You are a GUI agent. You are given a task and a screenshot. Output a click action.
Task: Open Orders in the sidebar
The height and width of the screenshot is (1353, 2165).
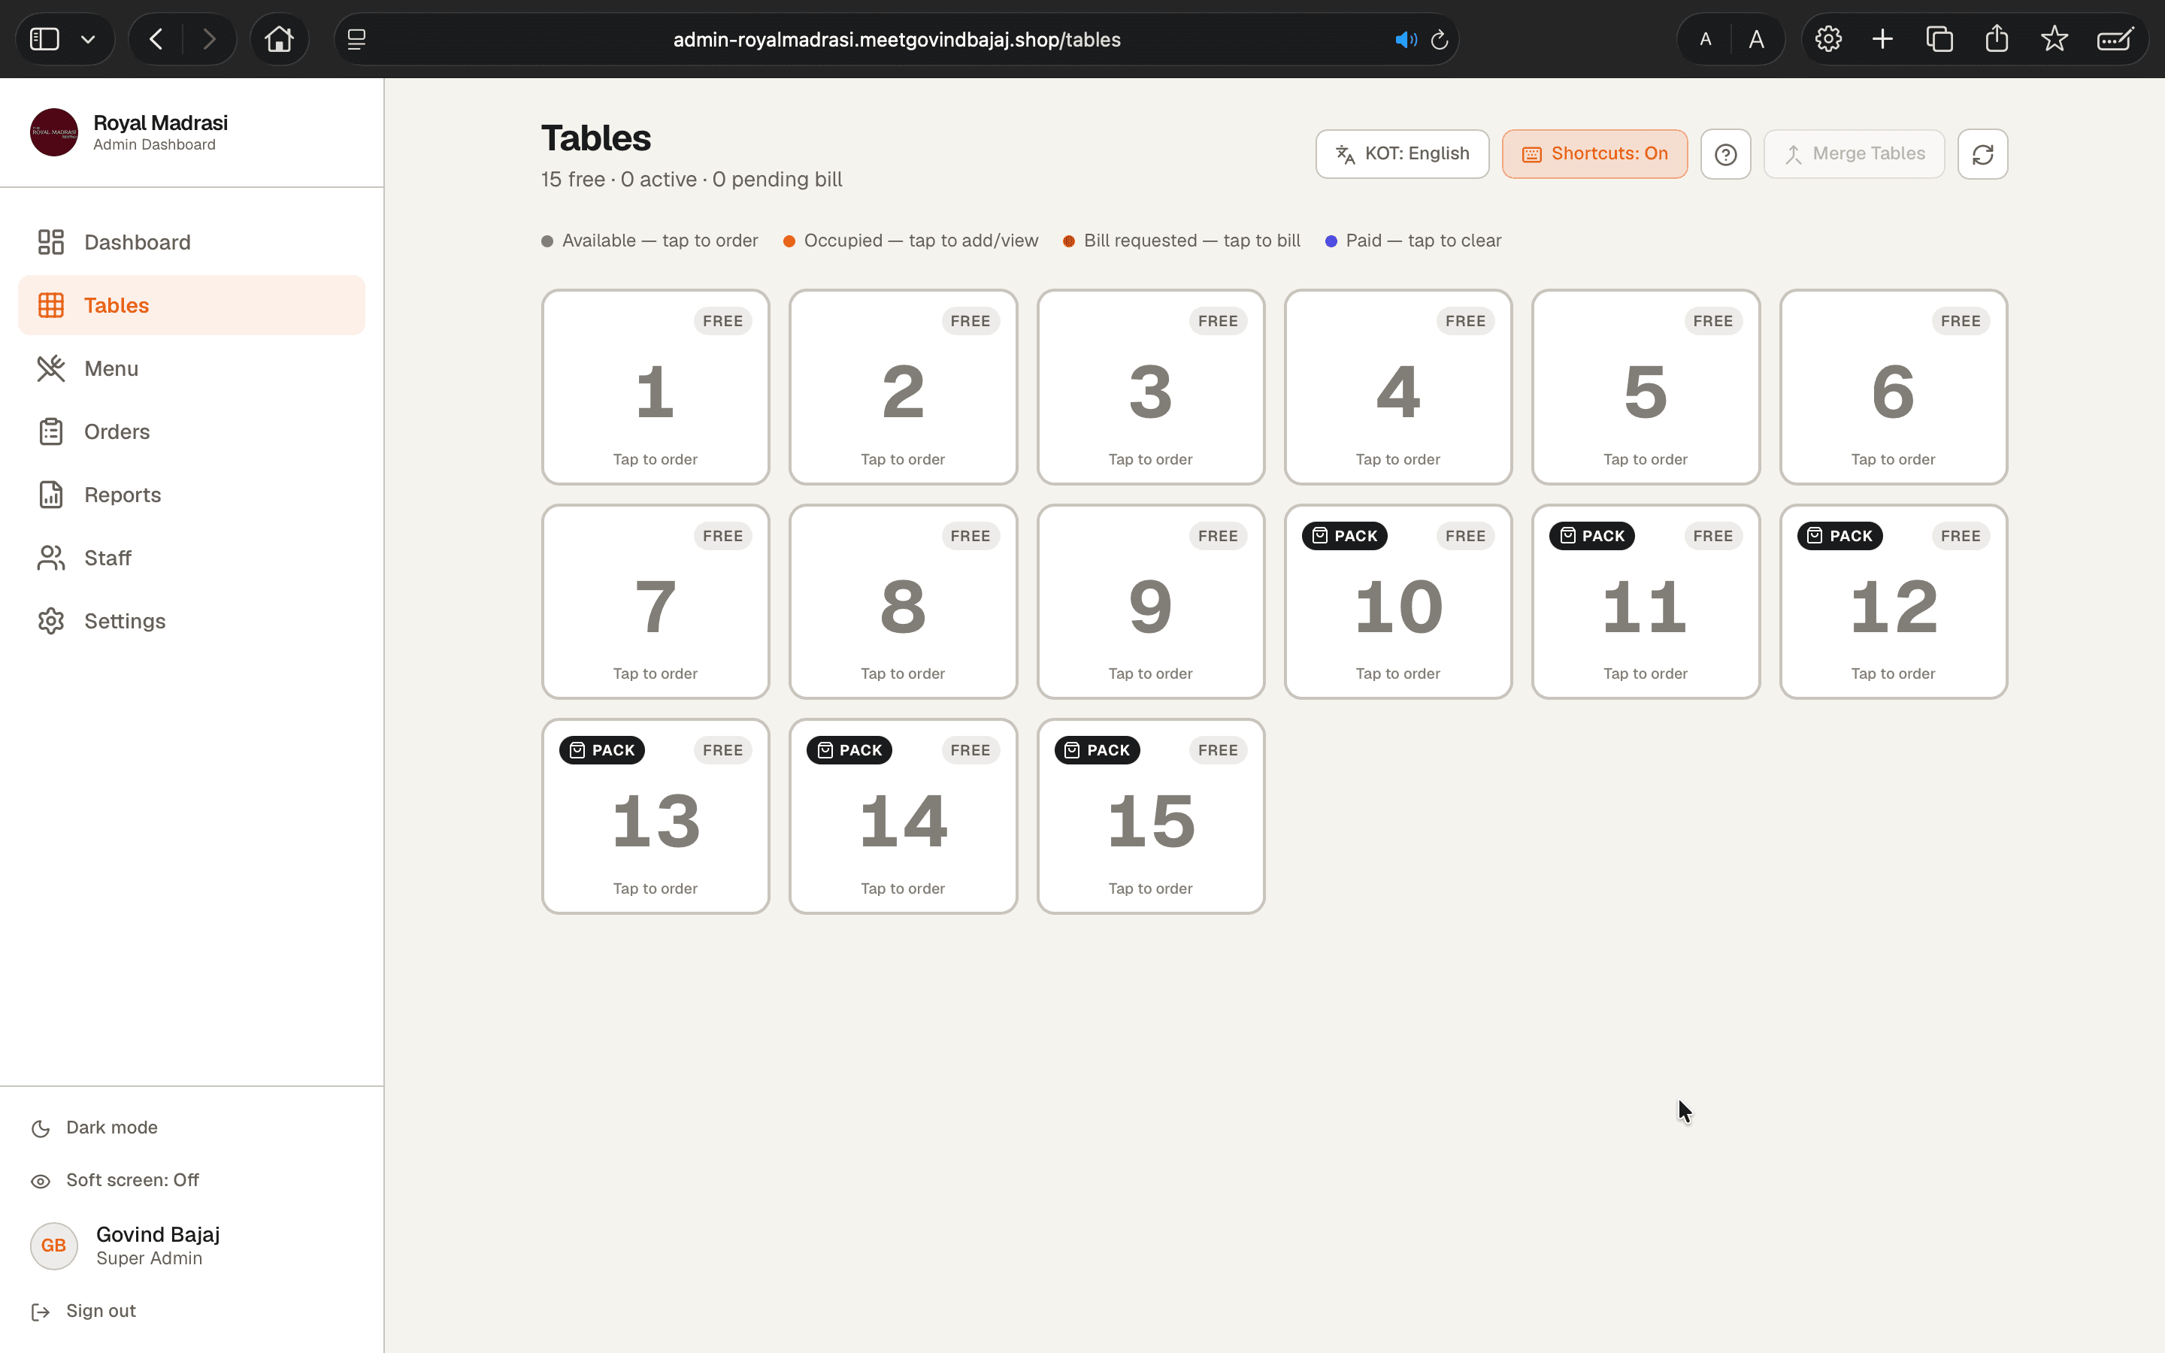pyautogui.click(x=192, y=431)
